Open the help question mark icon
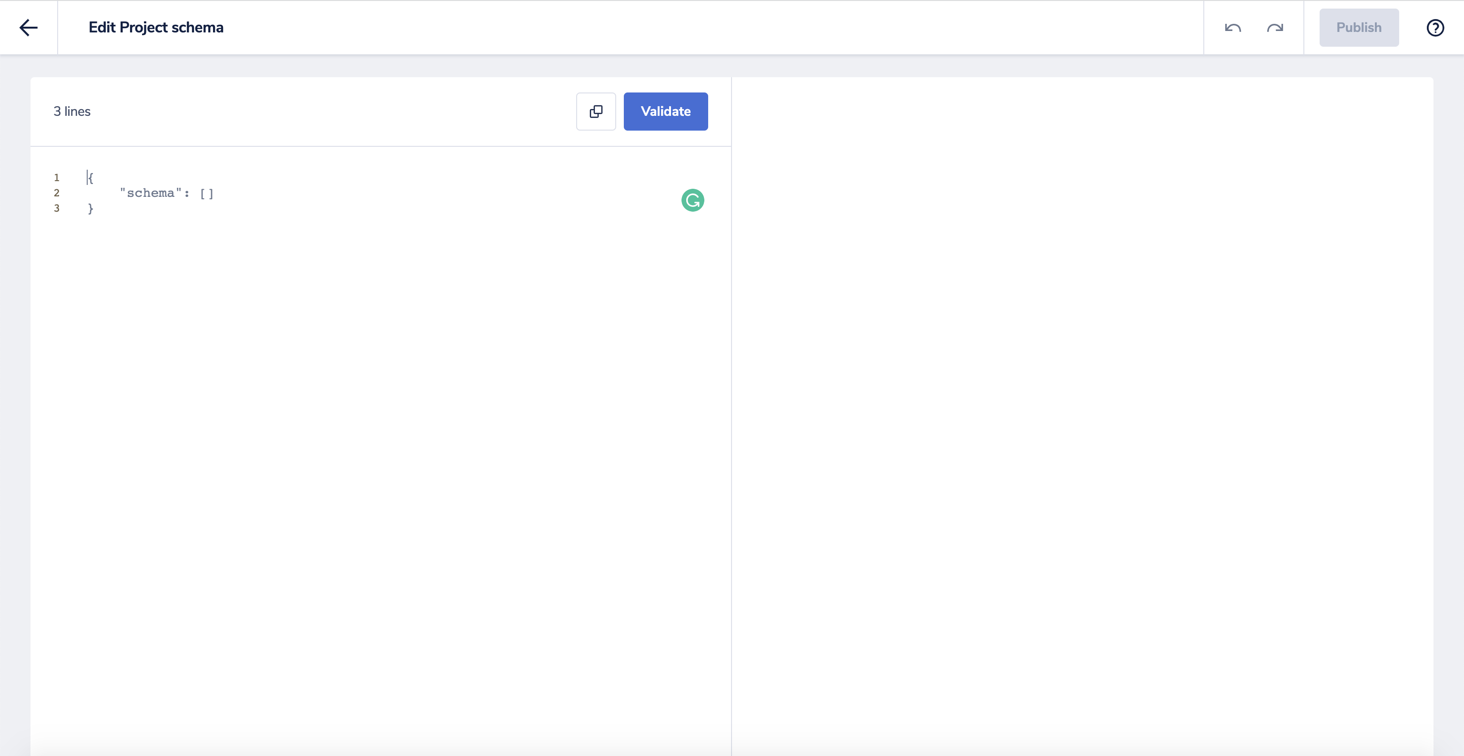Image resolution: width=1464 pixels, height=756 pixels. click(x=1434, y=27)
